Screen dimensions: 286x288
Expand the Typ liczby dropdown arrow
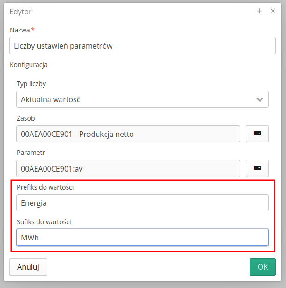(x=260, y=99)
